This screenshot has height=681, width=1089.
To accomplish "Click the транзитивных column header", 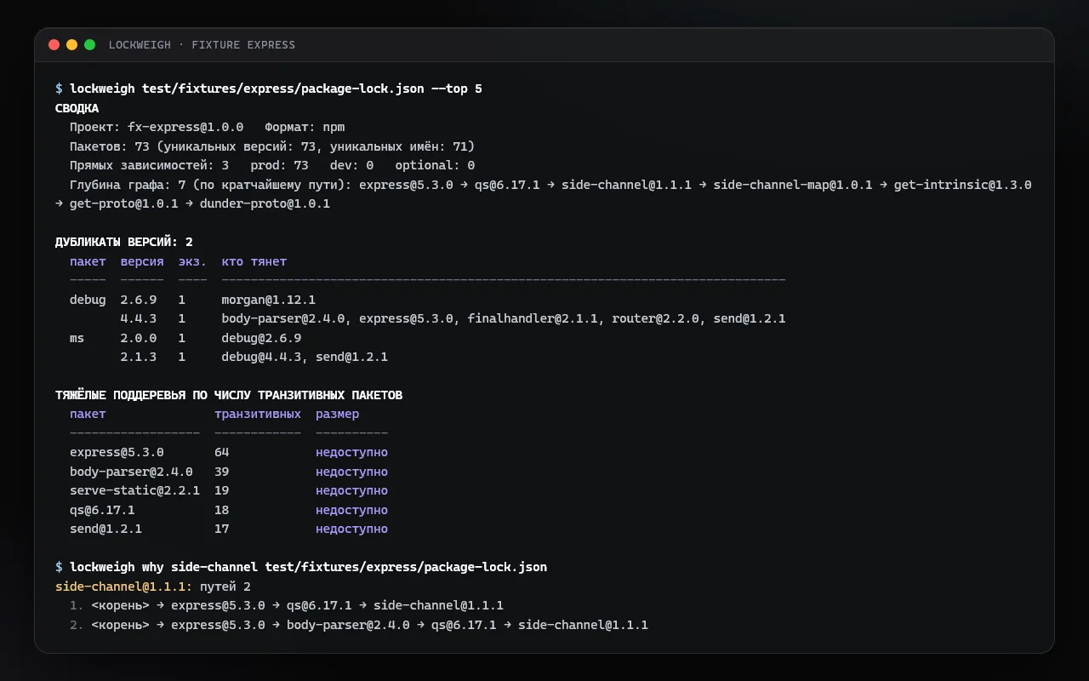I will [258, 414].
